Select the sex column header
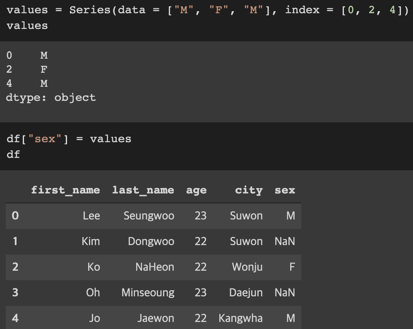413x329 pixels. point(285,190)
